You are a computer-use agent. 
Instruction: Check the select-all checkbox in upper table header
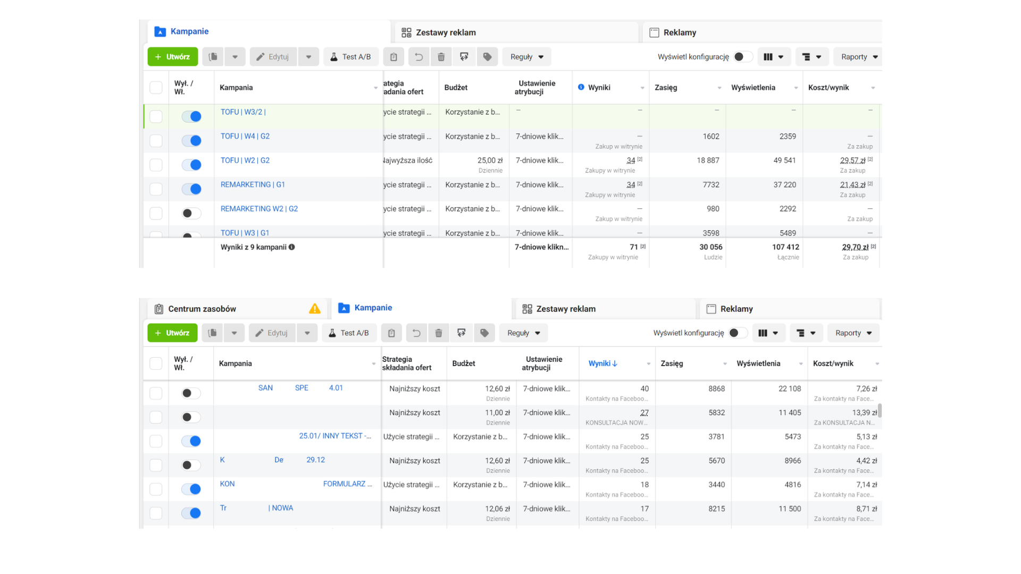tap(156, 87)
